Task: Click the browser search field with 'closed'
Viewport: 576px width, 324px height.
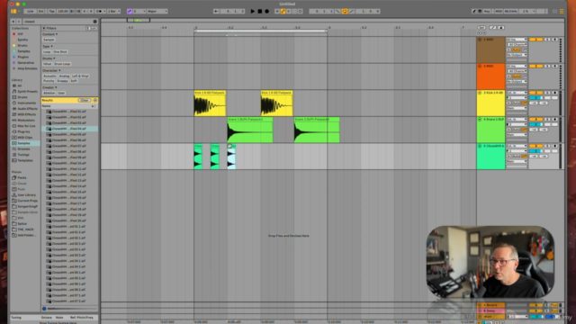Action: (58, 22)
